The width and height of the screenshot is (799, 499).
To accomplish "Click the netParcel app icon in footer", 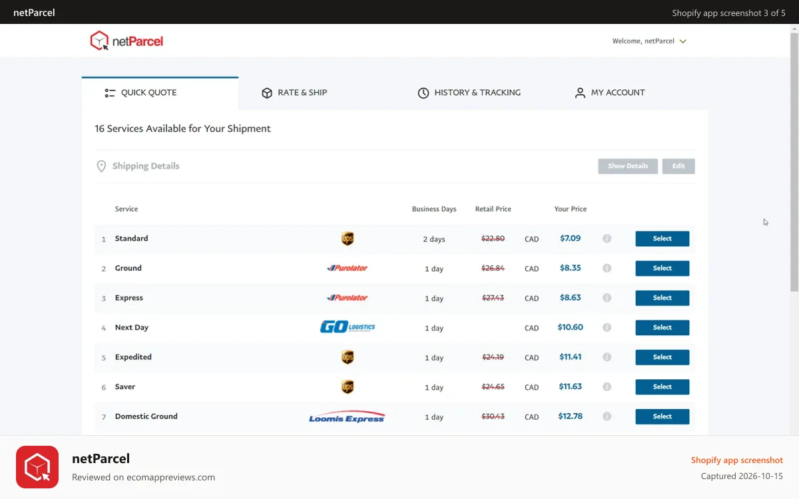I will coord(37,467).
